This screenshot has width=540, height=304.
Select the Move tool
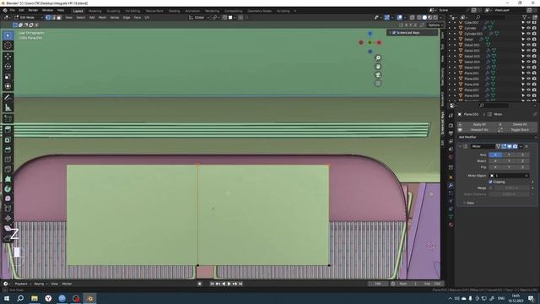pos(8,57)
